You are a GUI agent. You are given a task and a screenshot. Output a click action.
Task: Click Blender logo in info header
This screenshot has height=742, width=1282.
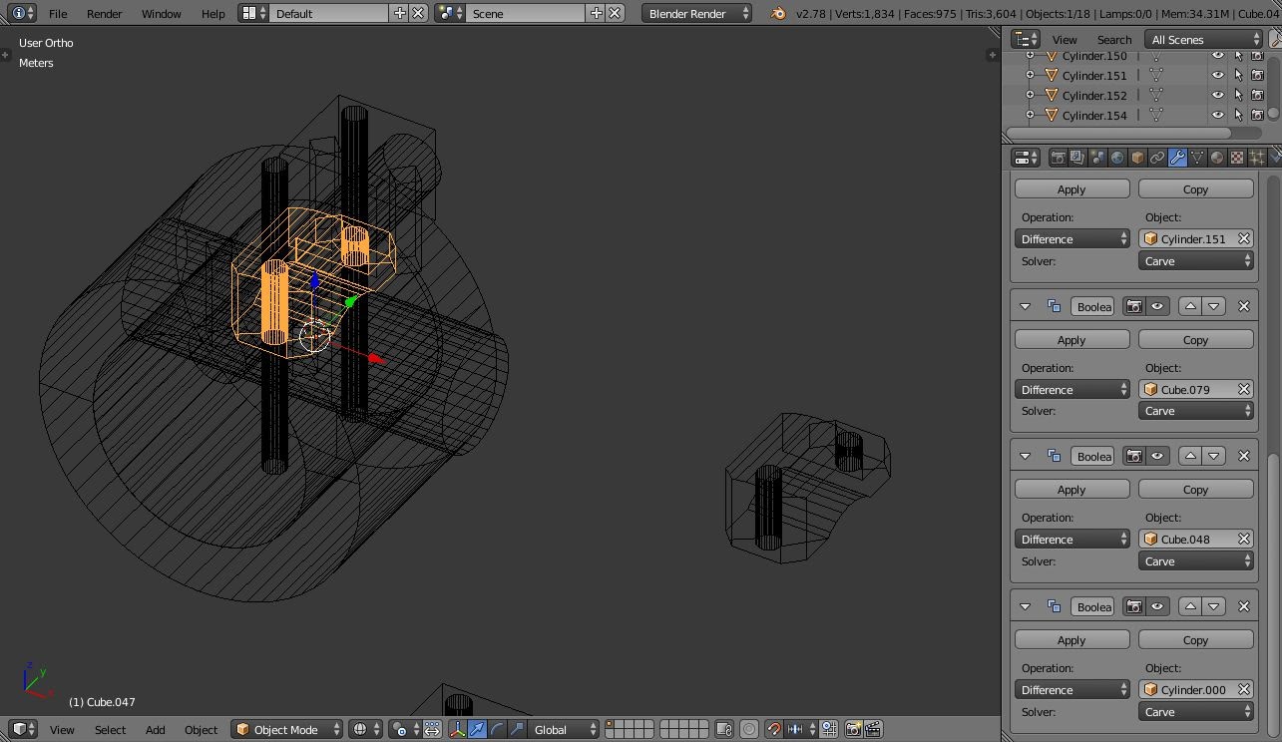778,13
